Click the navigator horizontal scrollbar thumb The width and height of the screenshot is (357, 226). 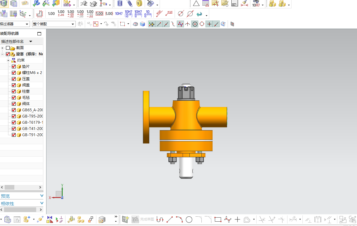pos(10,187)
